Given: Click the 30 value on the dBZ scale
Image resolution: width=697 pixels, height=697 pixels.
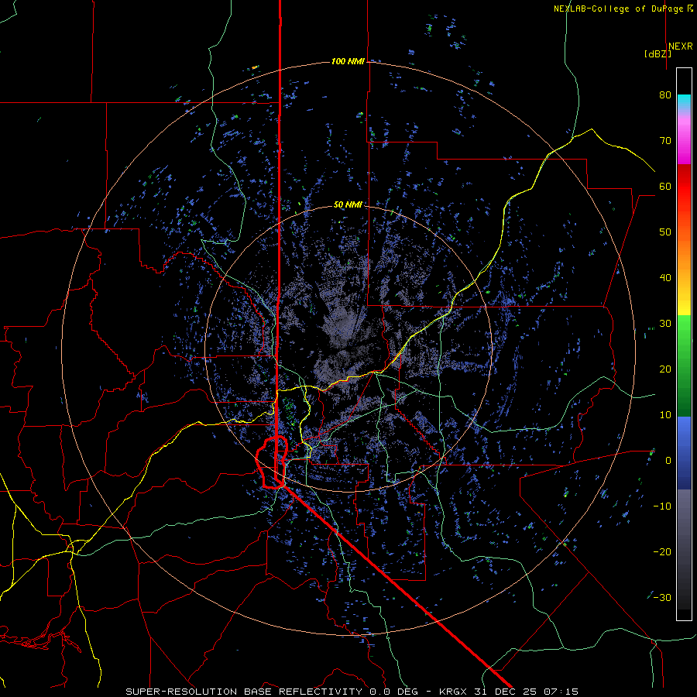Looking at the screenshot, I should pos(665,323).
